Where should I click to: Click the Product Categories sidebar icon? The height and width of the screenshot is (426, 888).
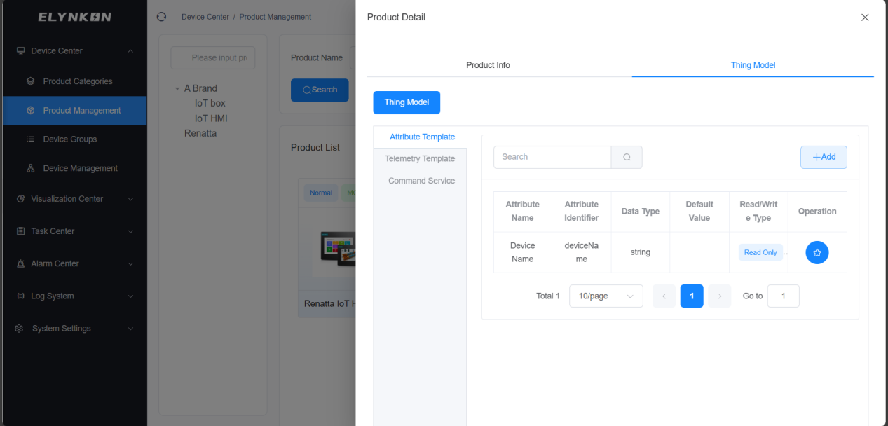31,81
